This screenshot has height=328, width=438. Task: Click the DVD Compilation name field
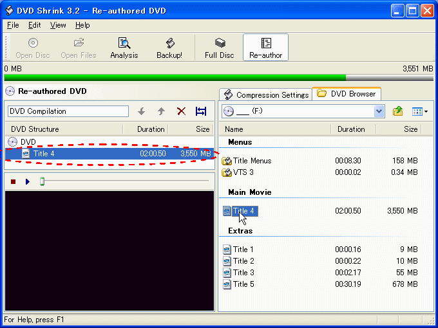click(68, 111)
